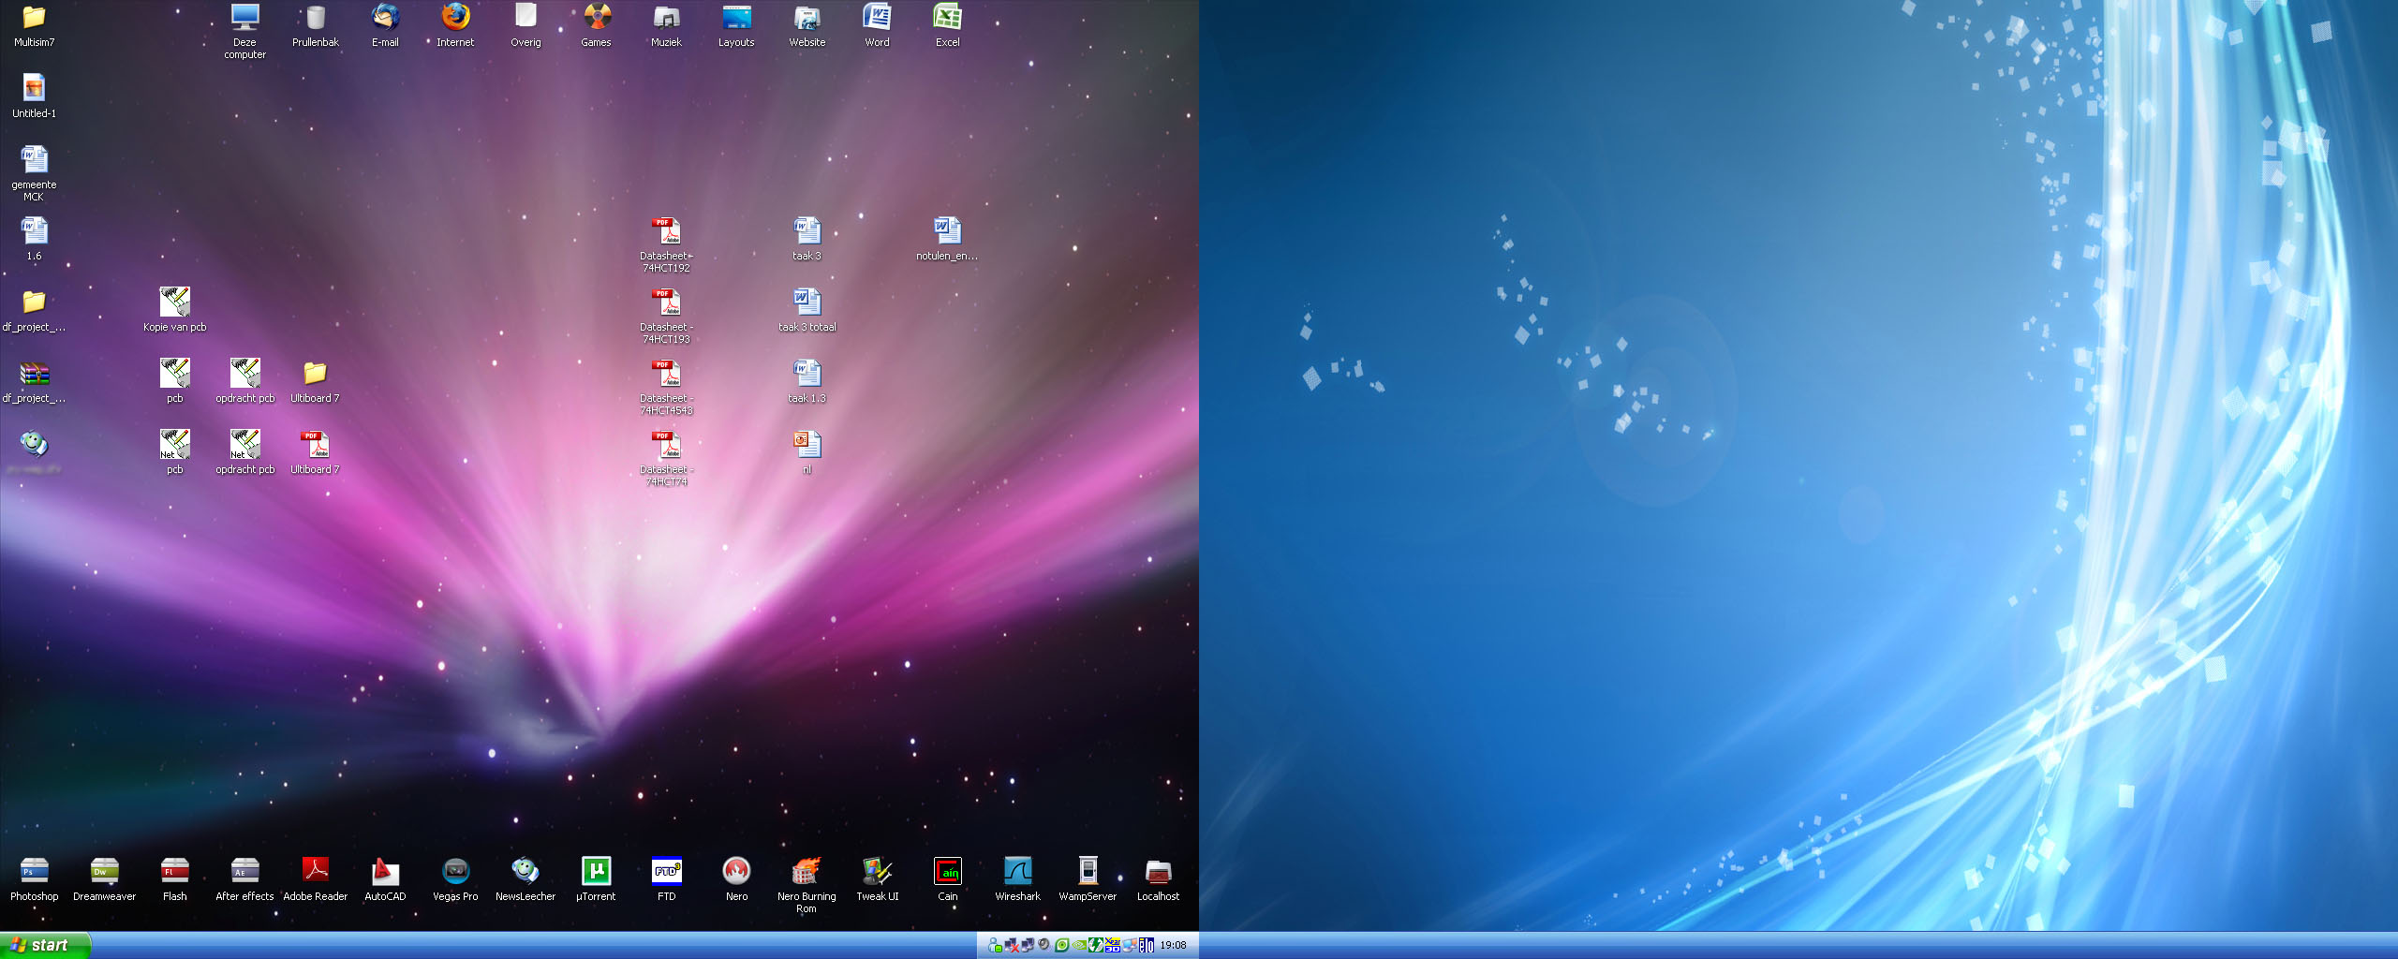This screenshot has height=959, width=2398.
Task: Launch NewsLeecher shortcut
Action: tap(525, 879)
